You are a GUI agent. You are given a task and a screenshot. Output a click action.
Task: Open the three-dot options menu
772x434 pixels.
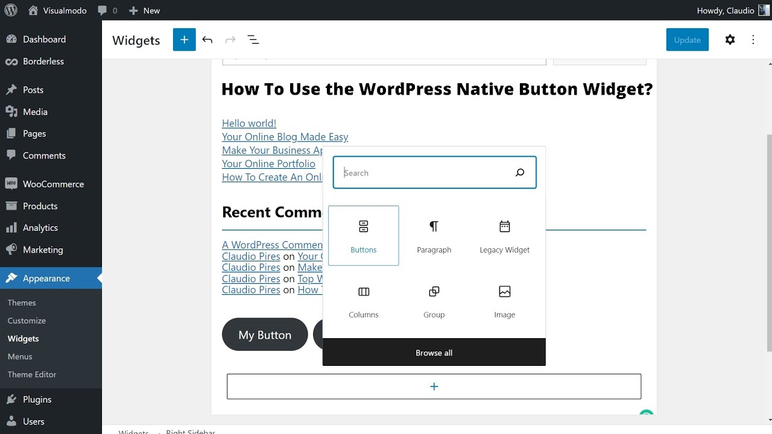[x=753, y=40]
